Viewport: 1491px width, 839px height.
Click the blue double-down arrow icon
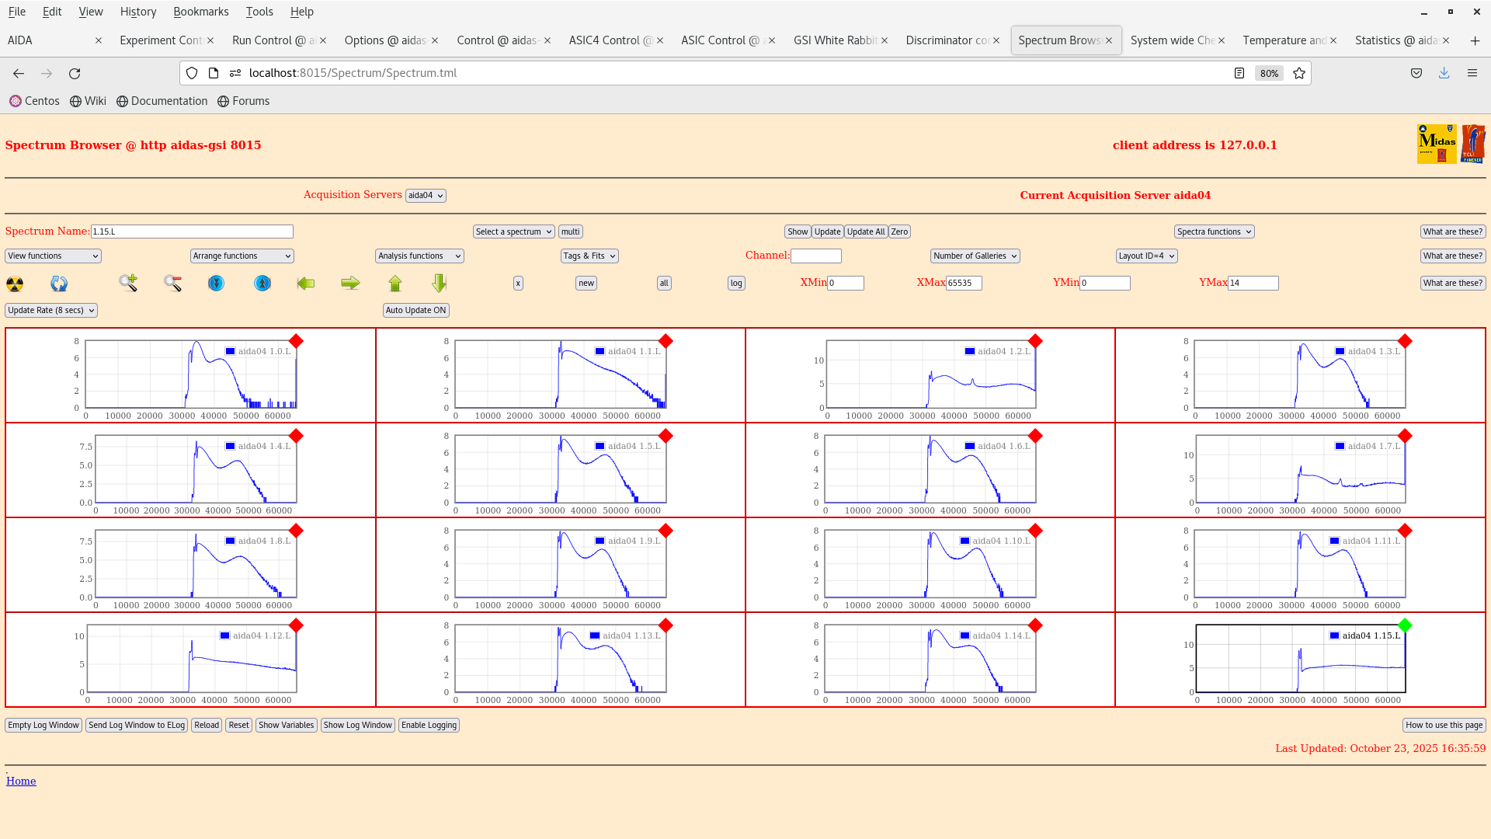pos(216,284)
